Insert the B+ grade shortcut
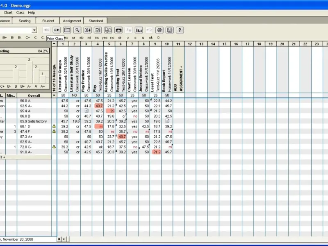This screenshot has height=246, width=328. point(5,38)
